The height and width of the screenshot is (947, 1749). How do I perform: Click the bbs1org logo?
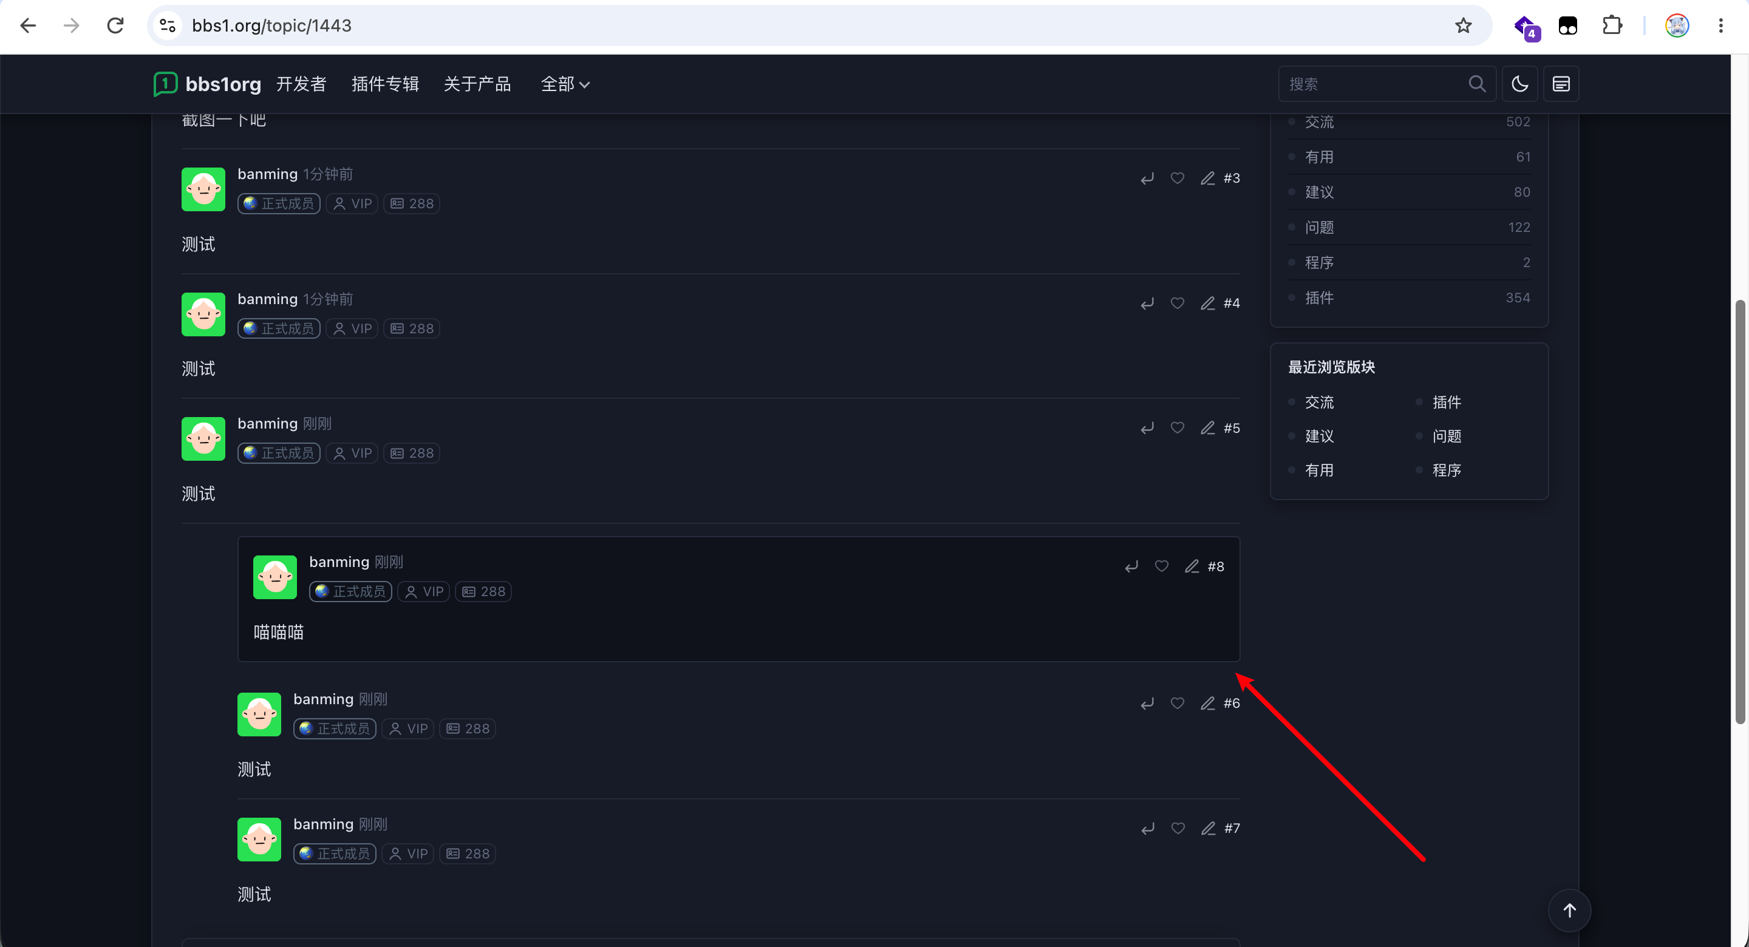coord(208,84)
